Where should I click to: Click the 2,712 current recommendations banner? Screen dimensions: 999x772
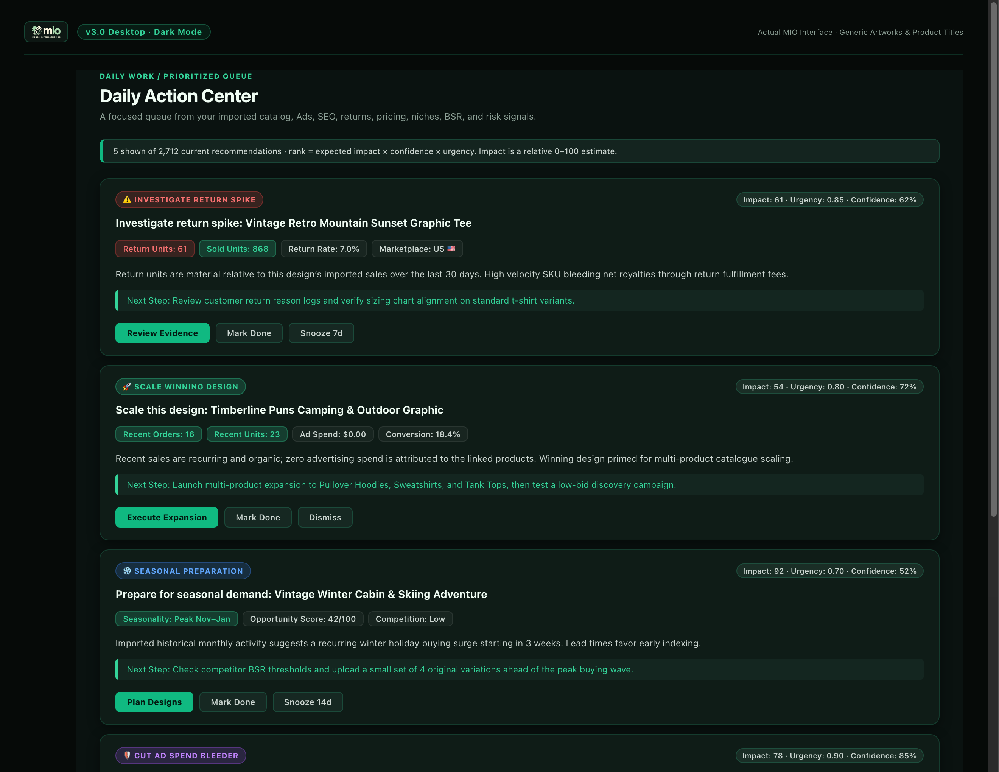(x=519, y=151)
